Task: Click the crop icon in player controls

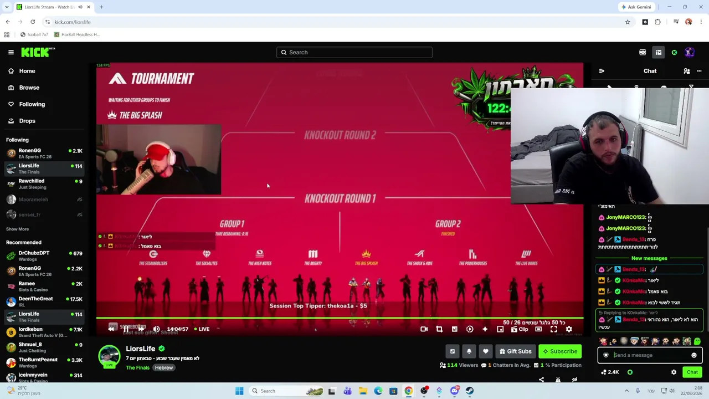Action: pyautogui.click(x=439, y=329)
